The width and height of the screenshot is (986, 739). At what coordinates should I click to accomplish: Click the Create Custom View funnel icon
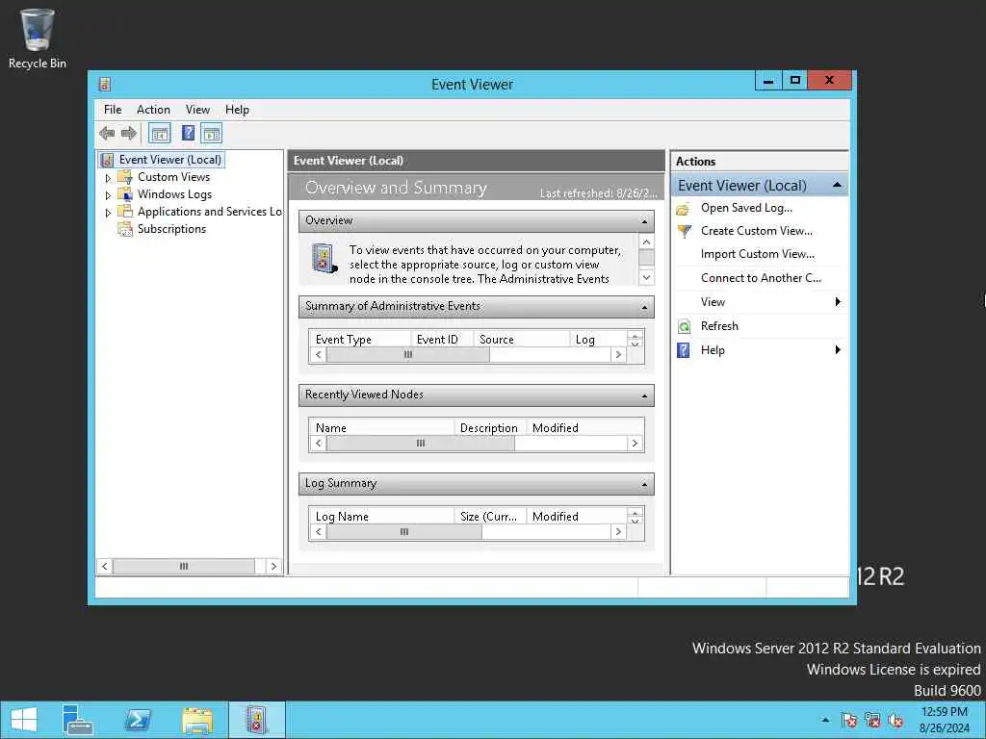(684, 231)
